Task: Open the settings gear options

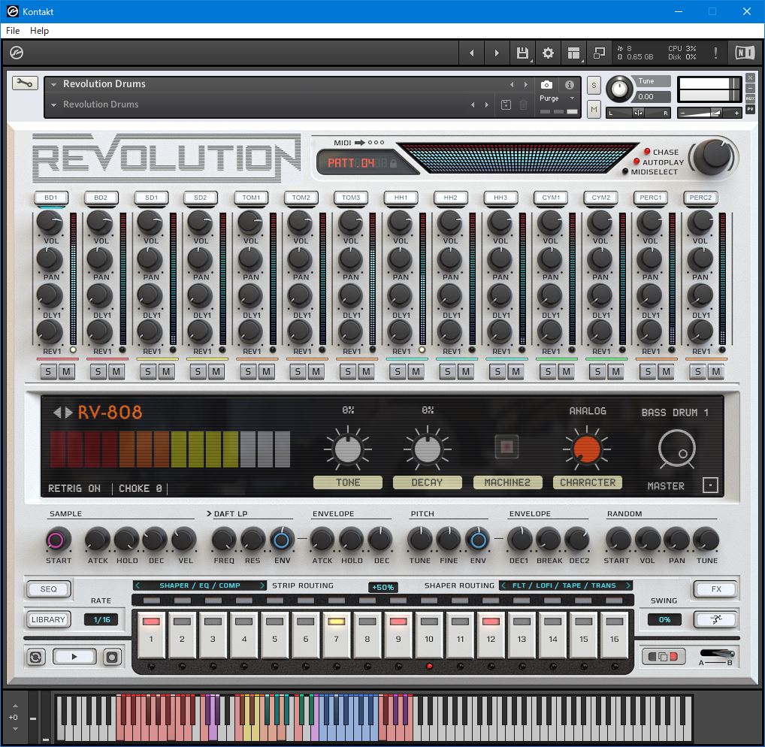Action: tap(548, 53)
